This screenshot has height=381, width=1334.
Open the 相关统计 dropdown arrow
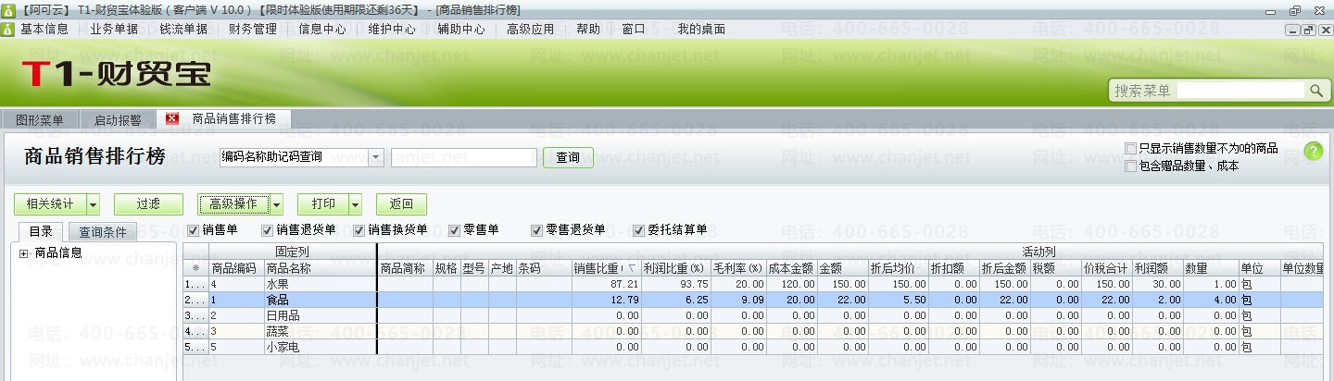93,204
